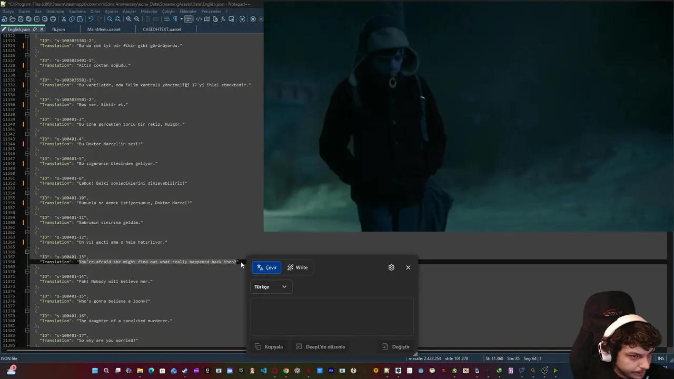Viewport: 674px width, 379px height.
Task: Open a file with the folder icon
Action: (x=12, y=19)
